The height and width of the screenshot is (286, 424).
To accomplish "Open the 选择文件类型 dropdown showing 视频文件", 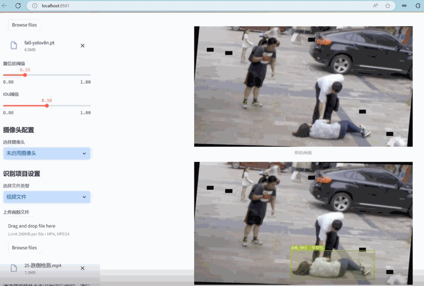I will coord(47,197).
